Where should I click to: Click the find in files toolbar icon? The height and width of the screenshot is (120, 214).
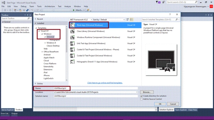pyautogui.click(x=88, y=10)
